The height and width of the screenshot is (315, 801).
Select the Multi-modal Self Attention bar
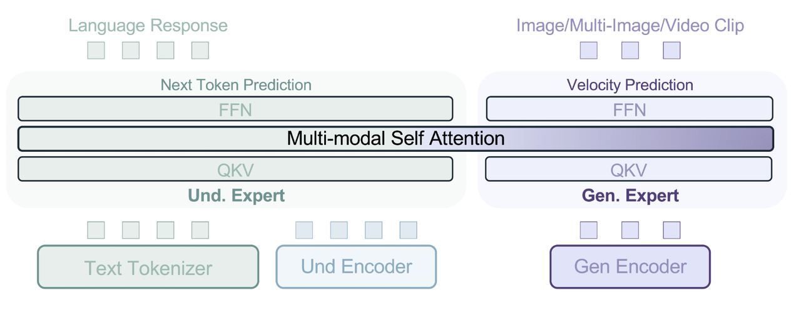point(395,139)
